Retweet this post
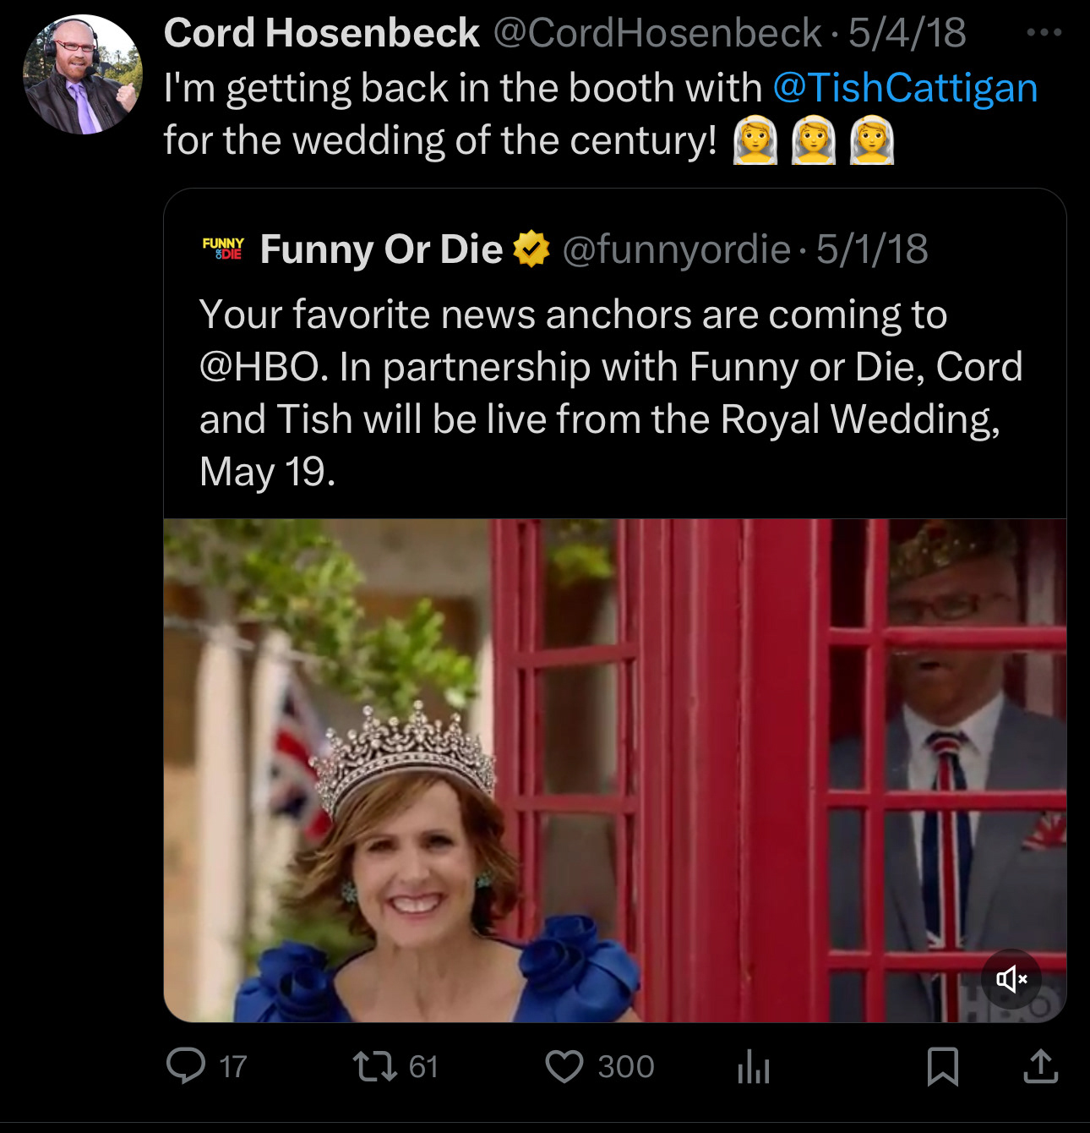1090x1133 pixels. pyautogui.click(x=375, y=1065)
